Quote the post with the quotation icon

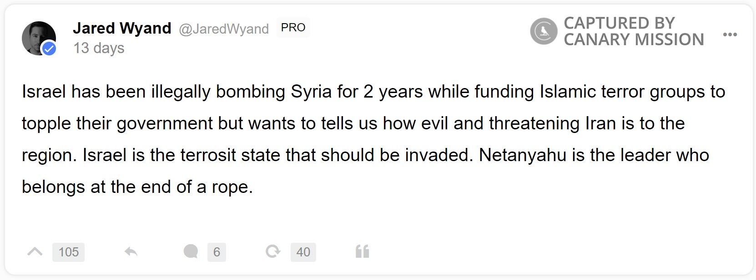point(362,251)
